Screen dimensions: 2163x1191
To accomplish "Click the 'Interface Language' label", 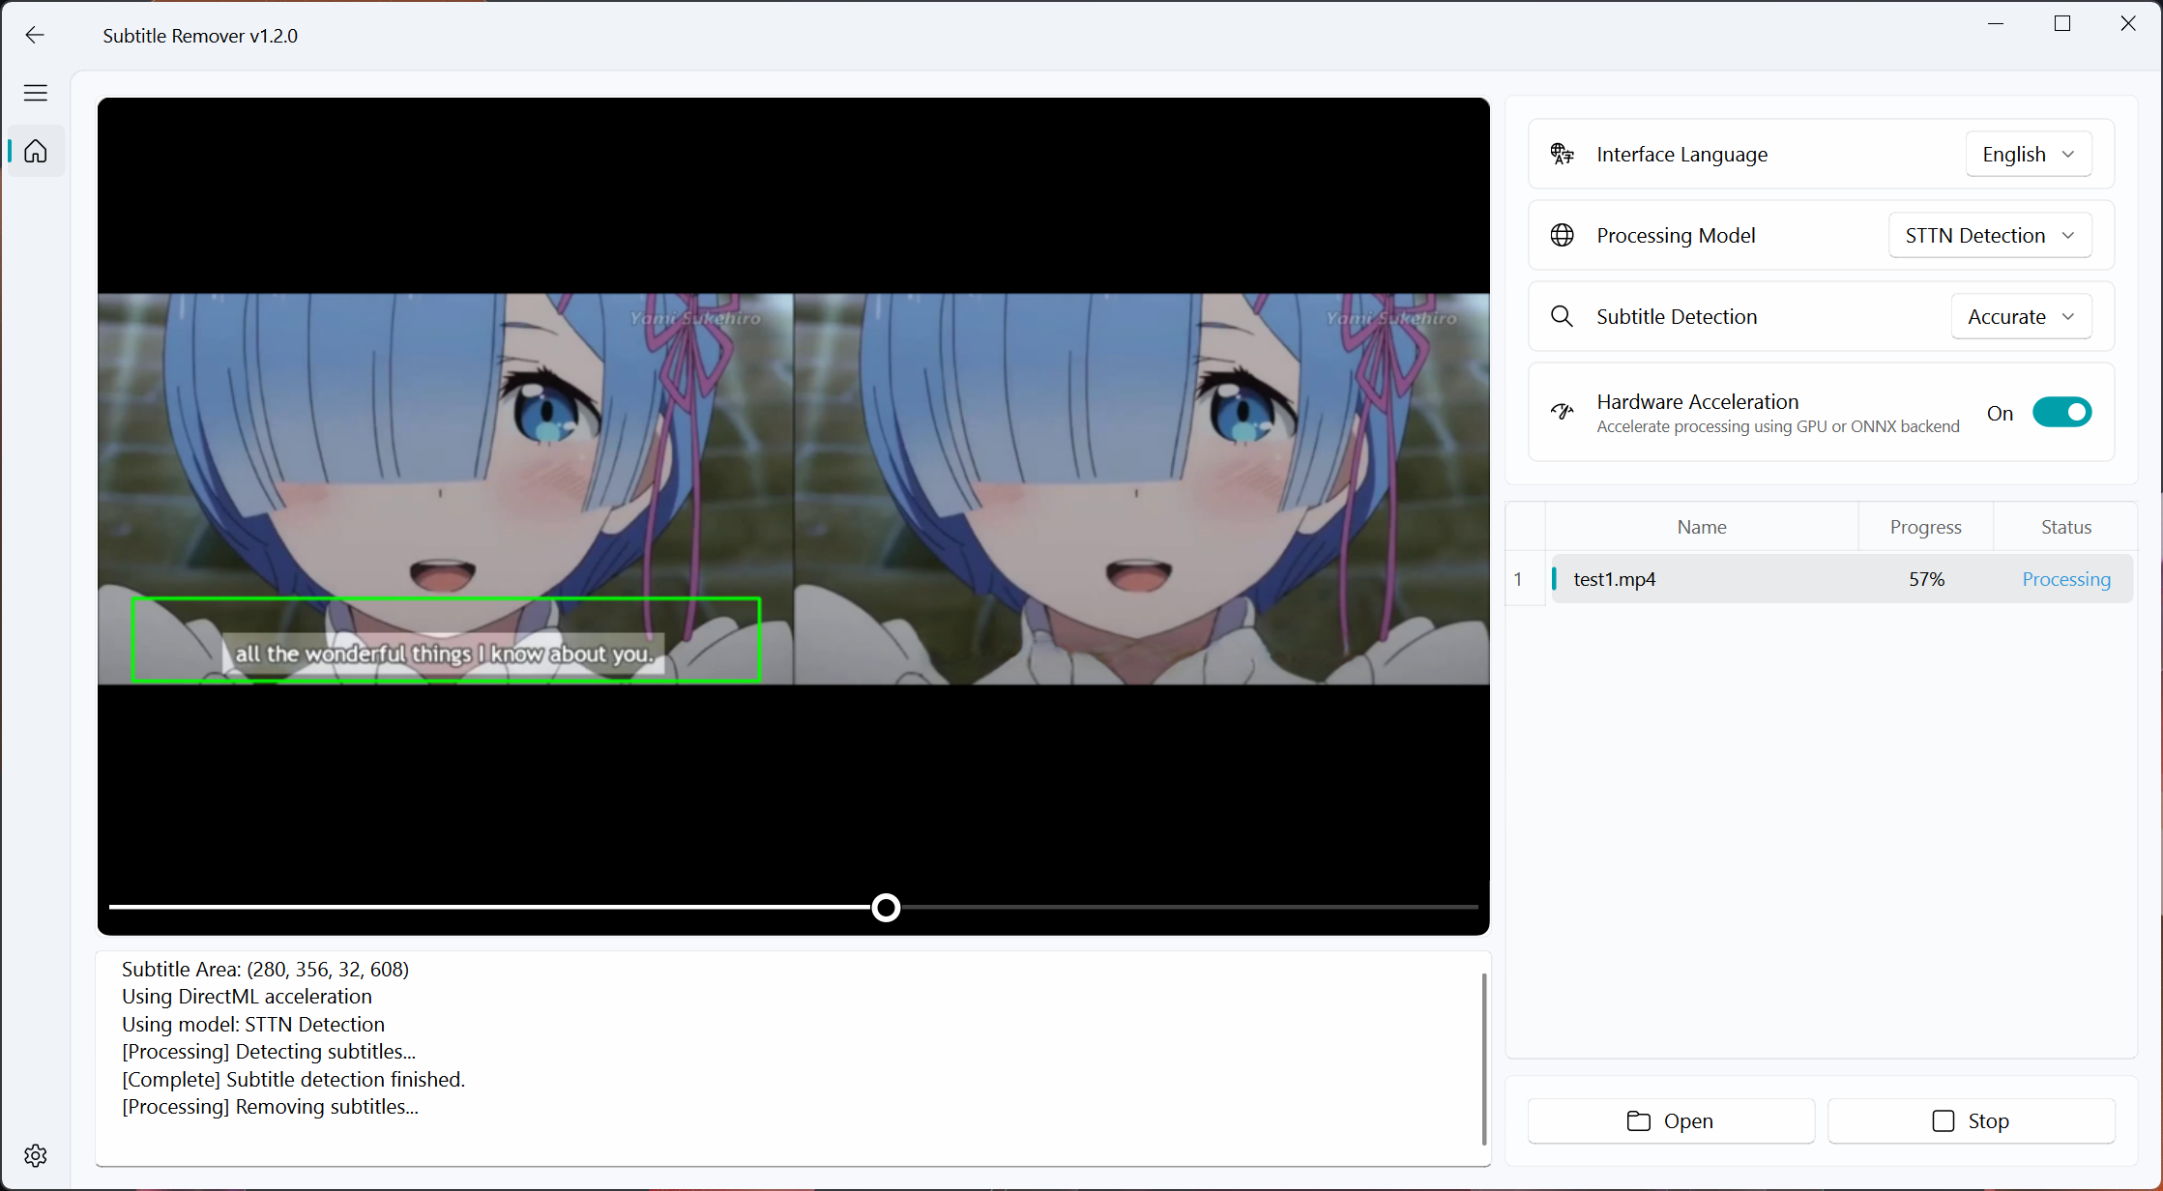I will point(1681,155).
